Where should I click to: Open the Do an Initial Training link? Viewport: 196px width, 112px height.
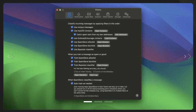(82, 72)
